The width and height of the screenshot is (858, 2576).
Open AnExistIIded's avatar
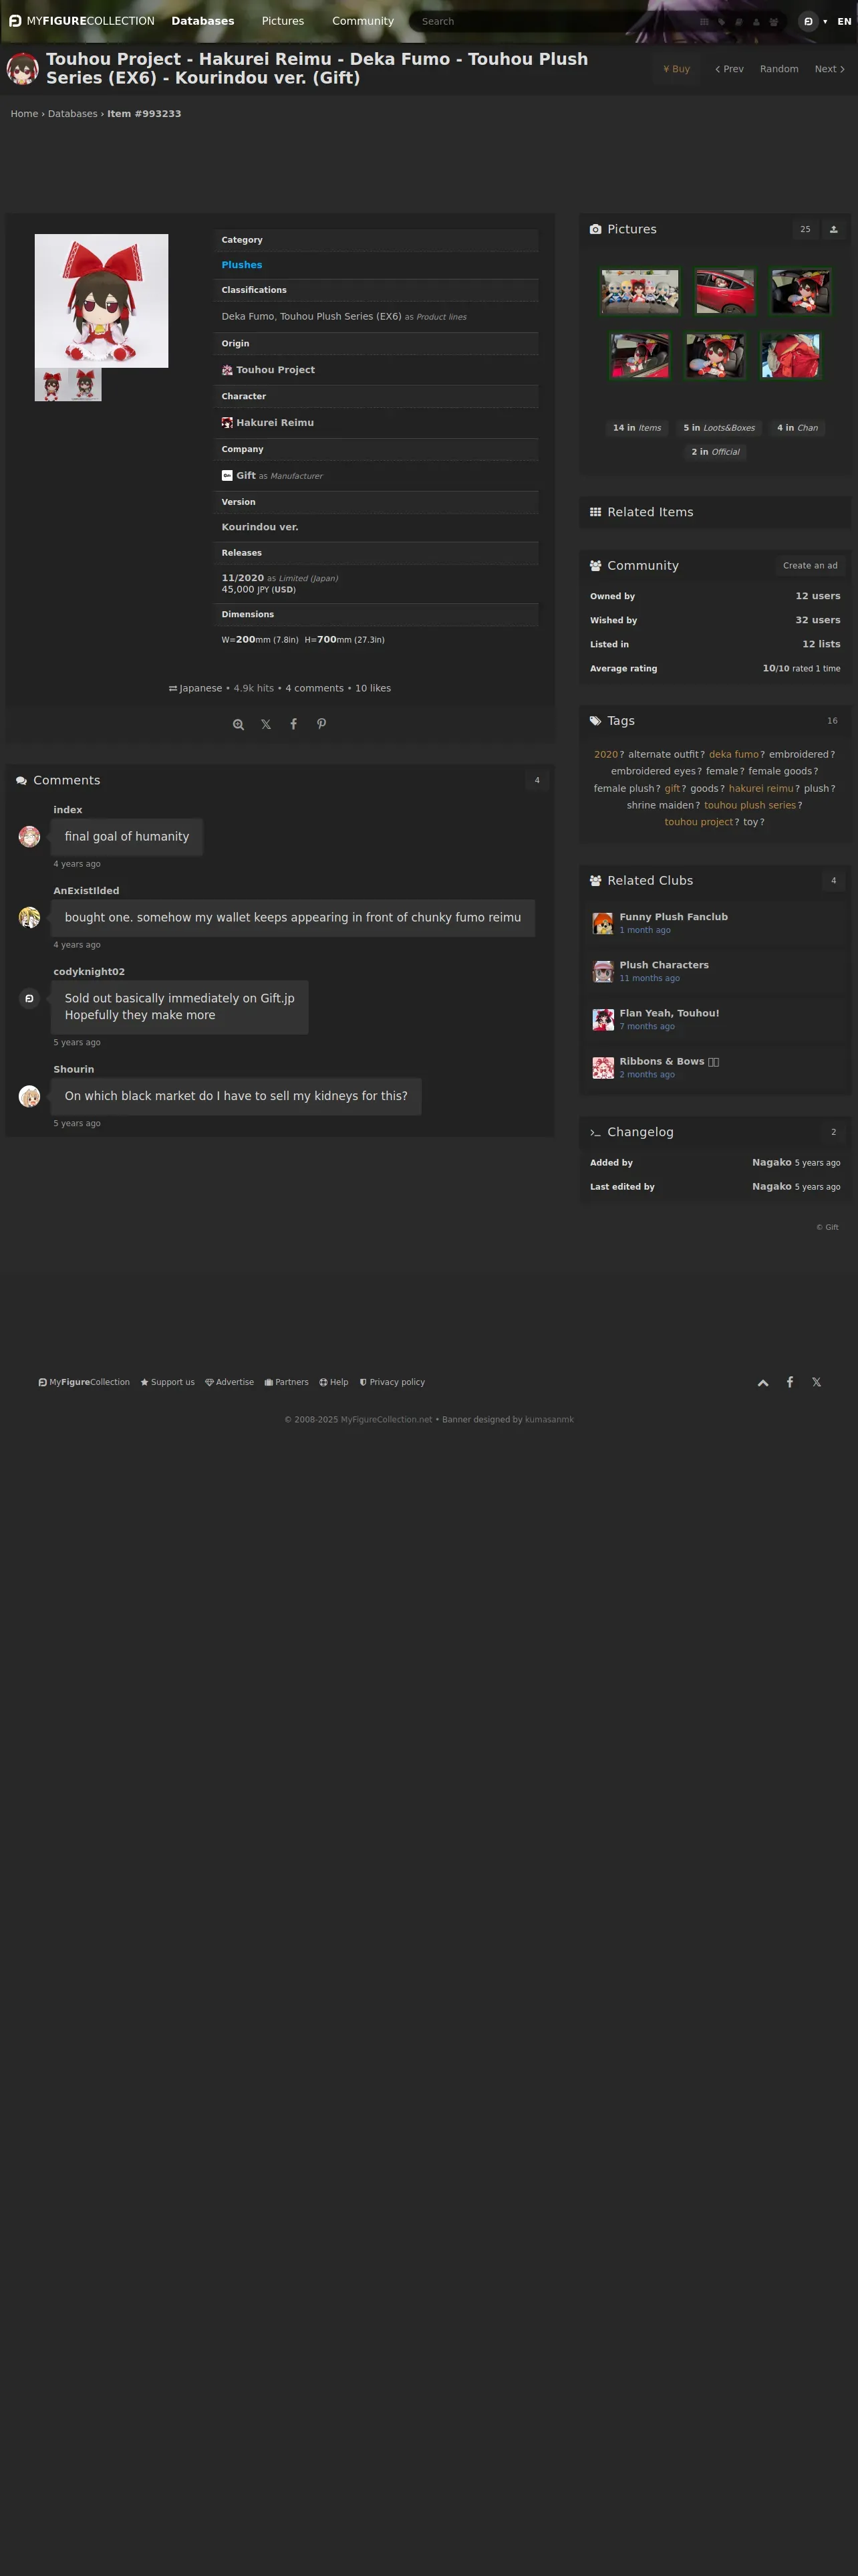pyautogui.click(x=29, y=917)
